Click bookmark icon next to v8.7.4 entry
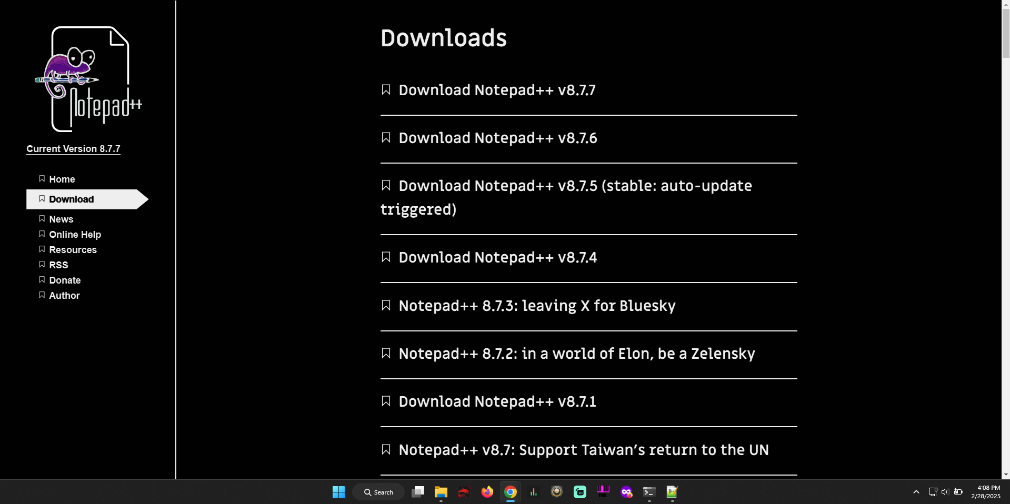The width and height of the screenshot is (1010, 504). pyautogui.click(x=386, y=257)
